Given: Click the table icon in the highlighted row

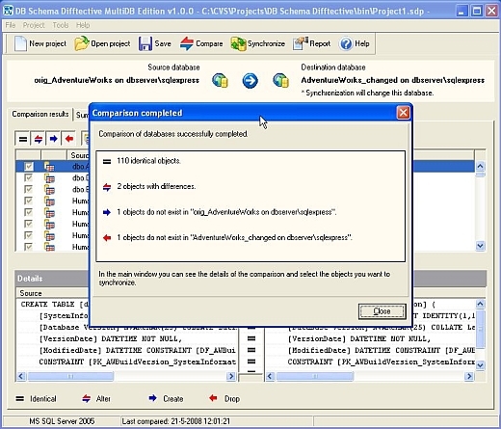Looking at the screenshot, I should [49, 167].
